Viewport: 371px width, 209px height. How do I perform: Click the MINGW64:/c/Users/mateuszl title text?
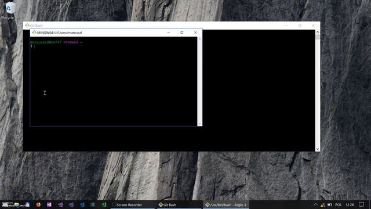point(59,33)
